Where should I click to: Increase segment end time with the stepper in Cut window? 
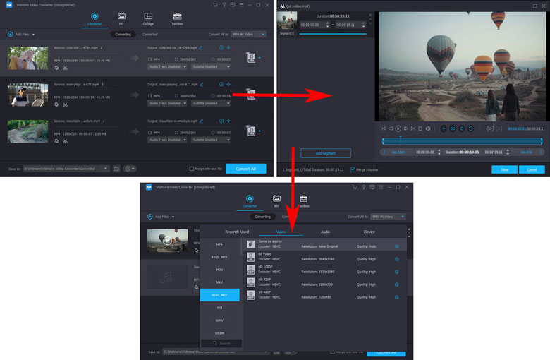363,23
